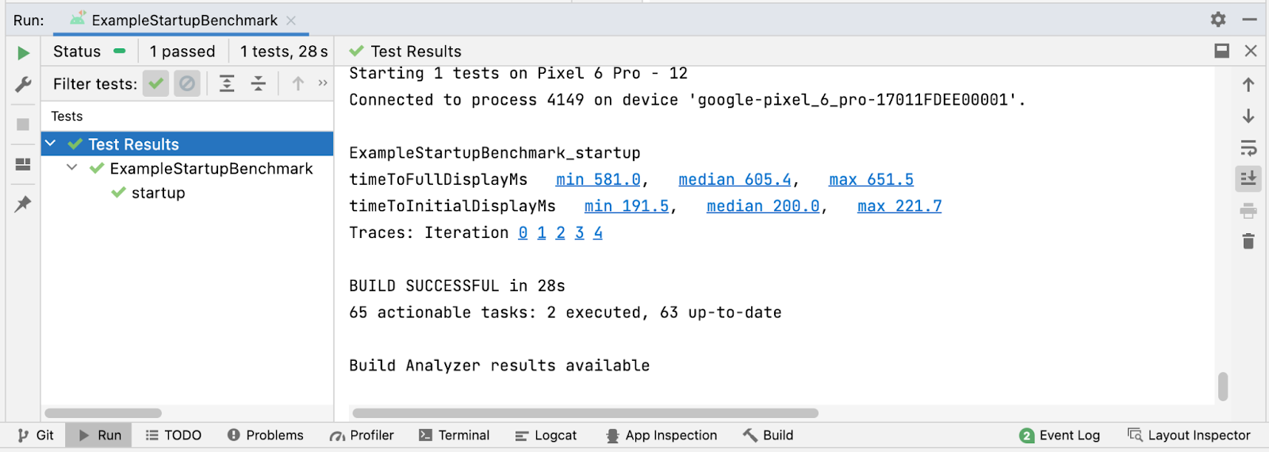Switch to the Logcat tool window
The image size is (1269, 452).
point(546,435)
